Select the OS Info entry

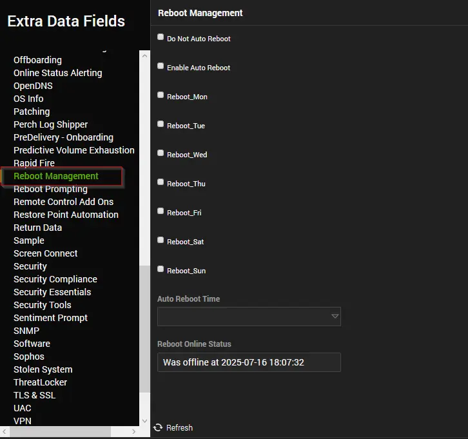point(28,99)
